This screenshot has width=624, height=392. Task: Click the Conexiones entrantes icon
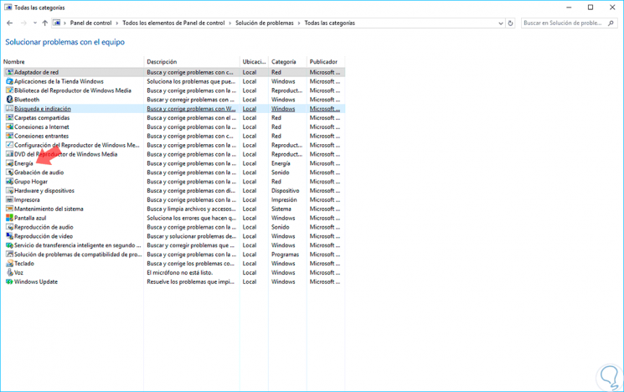click(9, 136)
